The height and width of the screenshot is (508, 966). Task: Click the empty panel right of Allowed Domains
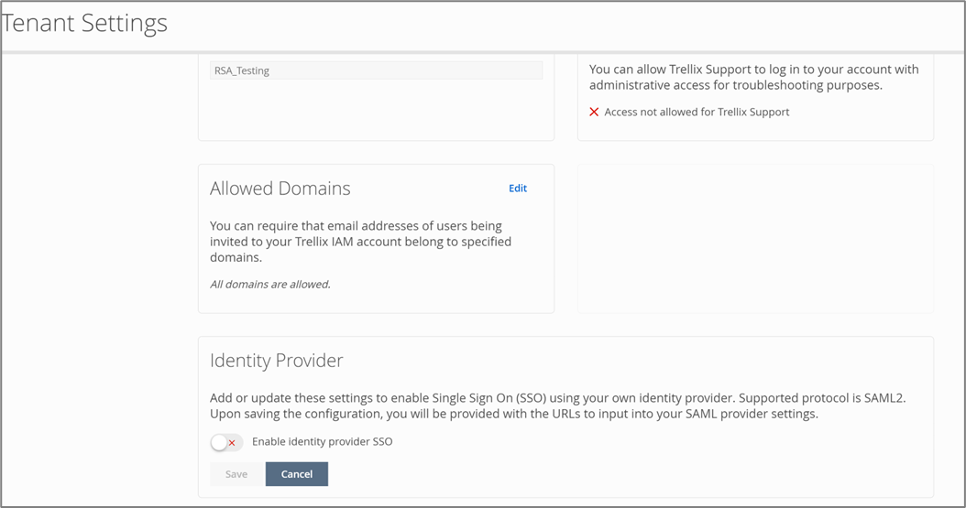click(x=755, y=239)
